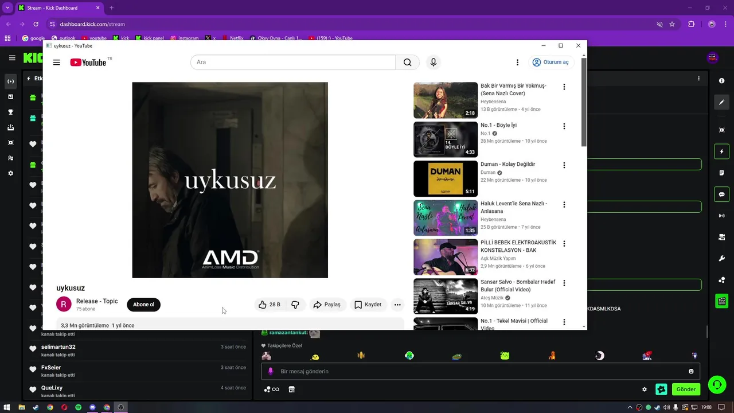Open options for No.1 - Tekel Mavisi video

564,322
